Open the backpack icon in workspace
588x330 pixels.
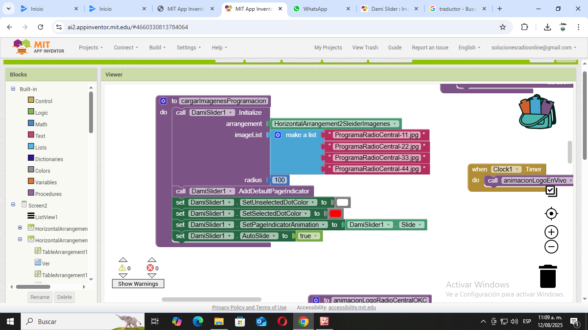[x=537, y=112]
